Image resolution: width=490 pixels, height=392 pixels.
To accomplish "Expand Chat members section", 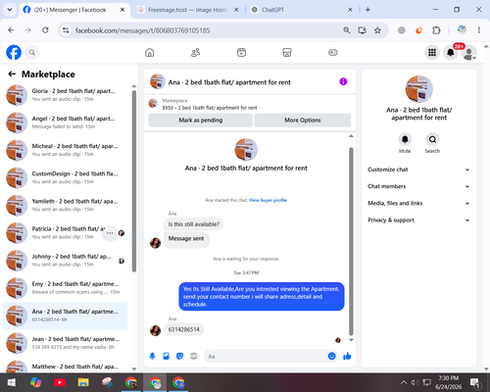I will coord(418,186).
